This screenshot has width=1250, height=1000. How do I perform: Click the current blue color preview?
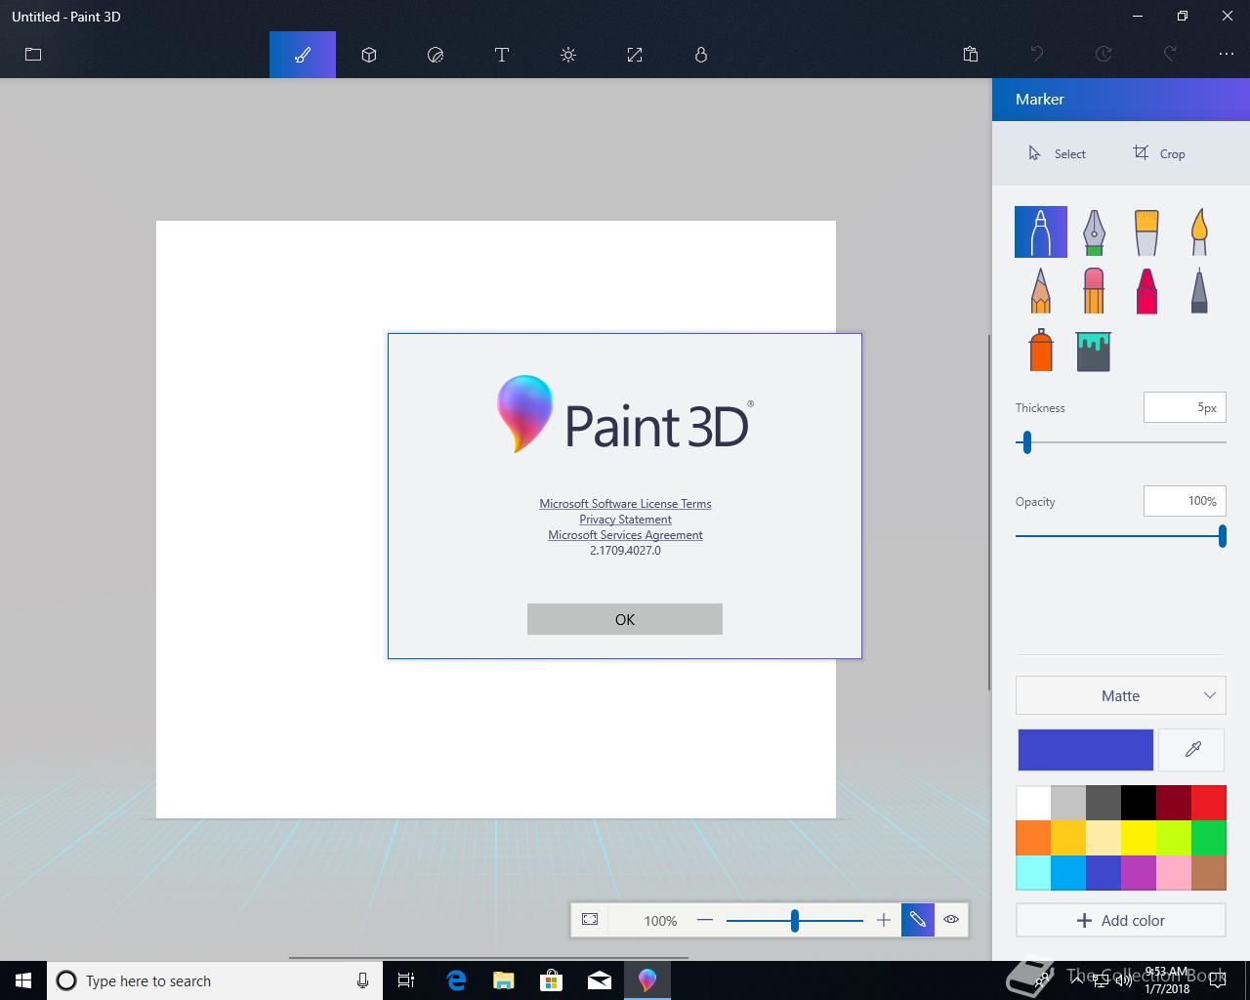tap(1085, 750)
